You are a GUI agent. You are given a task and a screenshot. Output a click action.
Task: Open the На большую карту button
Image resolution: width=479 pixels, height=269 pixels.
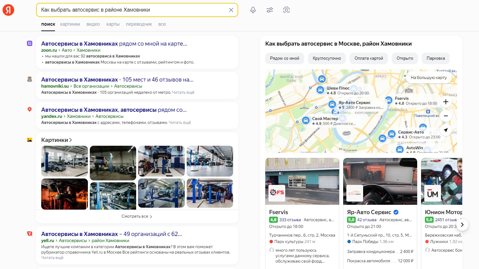pyautogui.click(x=429, y=78)
